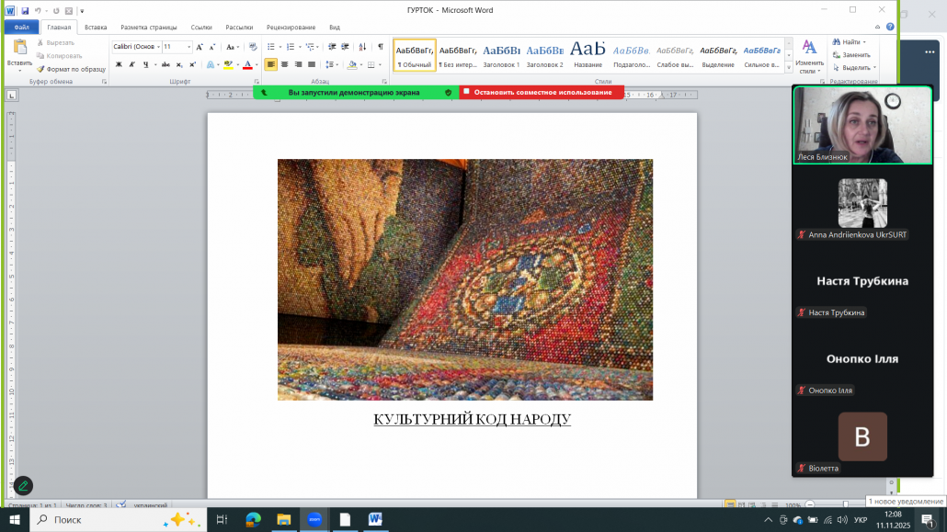Apply bold formatting with Ж button
Viewport: 947px width, 532px height.
[119, 64]
